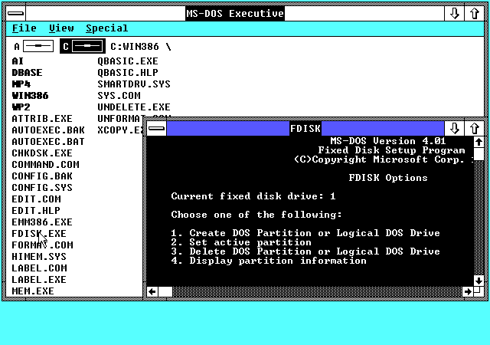The height and width of the screenshot is (345, 490).
Task: Select EMM386.EXE file
Action: click(42, 222)
